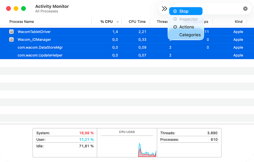The image size is (254, 162).
Task: Click Idle 71,81 % value
Action: tap(86, 146)
